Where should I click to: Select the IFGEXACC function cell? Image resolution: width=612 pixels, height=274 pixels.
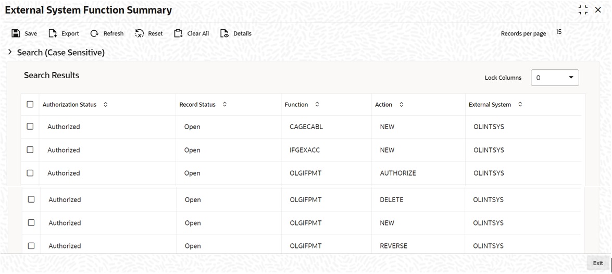coord(305,150)
